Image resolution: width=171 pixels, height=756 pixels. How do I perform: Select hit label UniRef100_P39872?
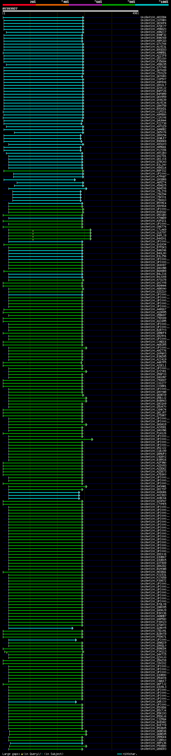click(x=153, y=581)
